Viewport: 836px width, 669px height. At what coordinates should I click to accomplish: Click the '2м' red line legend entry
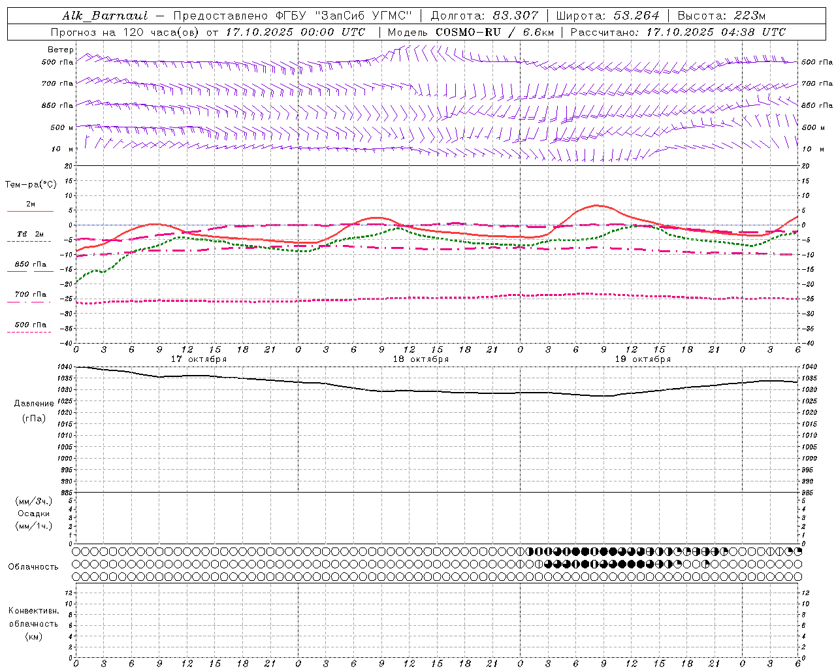click(x=31, y=204)
